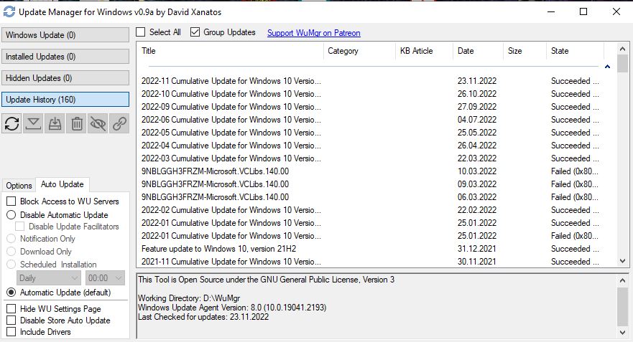Open the 00:00 time dropdown
Viewport: 633px width, 342px height.
point(105,278)
